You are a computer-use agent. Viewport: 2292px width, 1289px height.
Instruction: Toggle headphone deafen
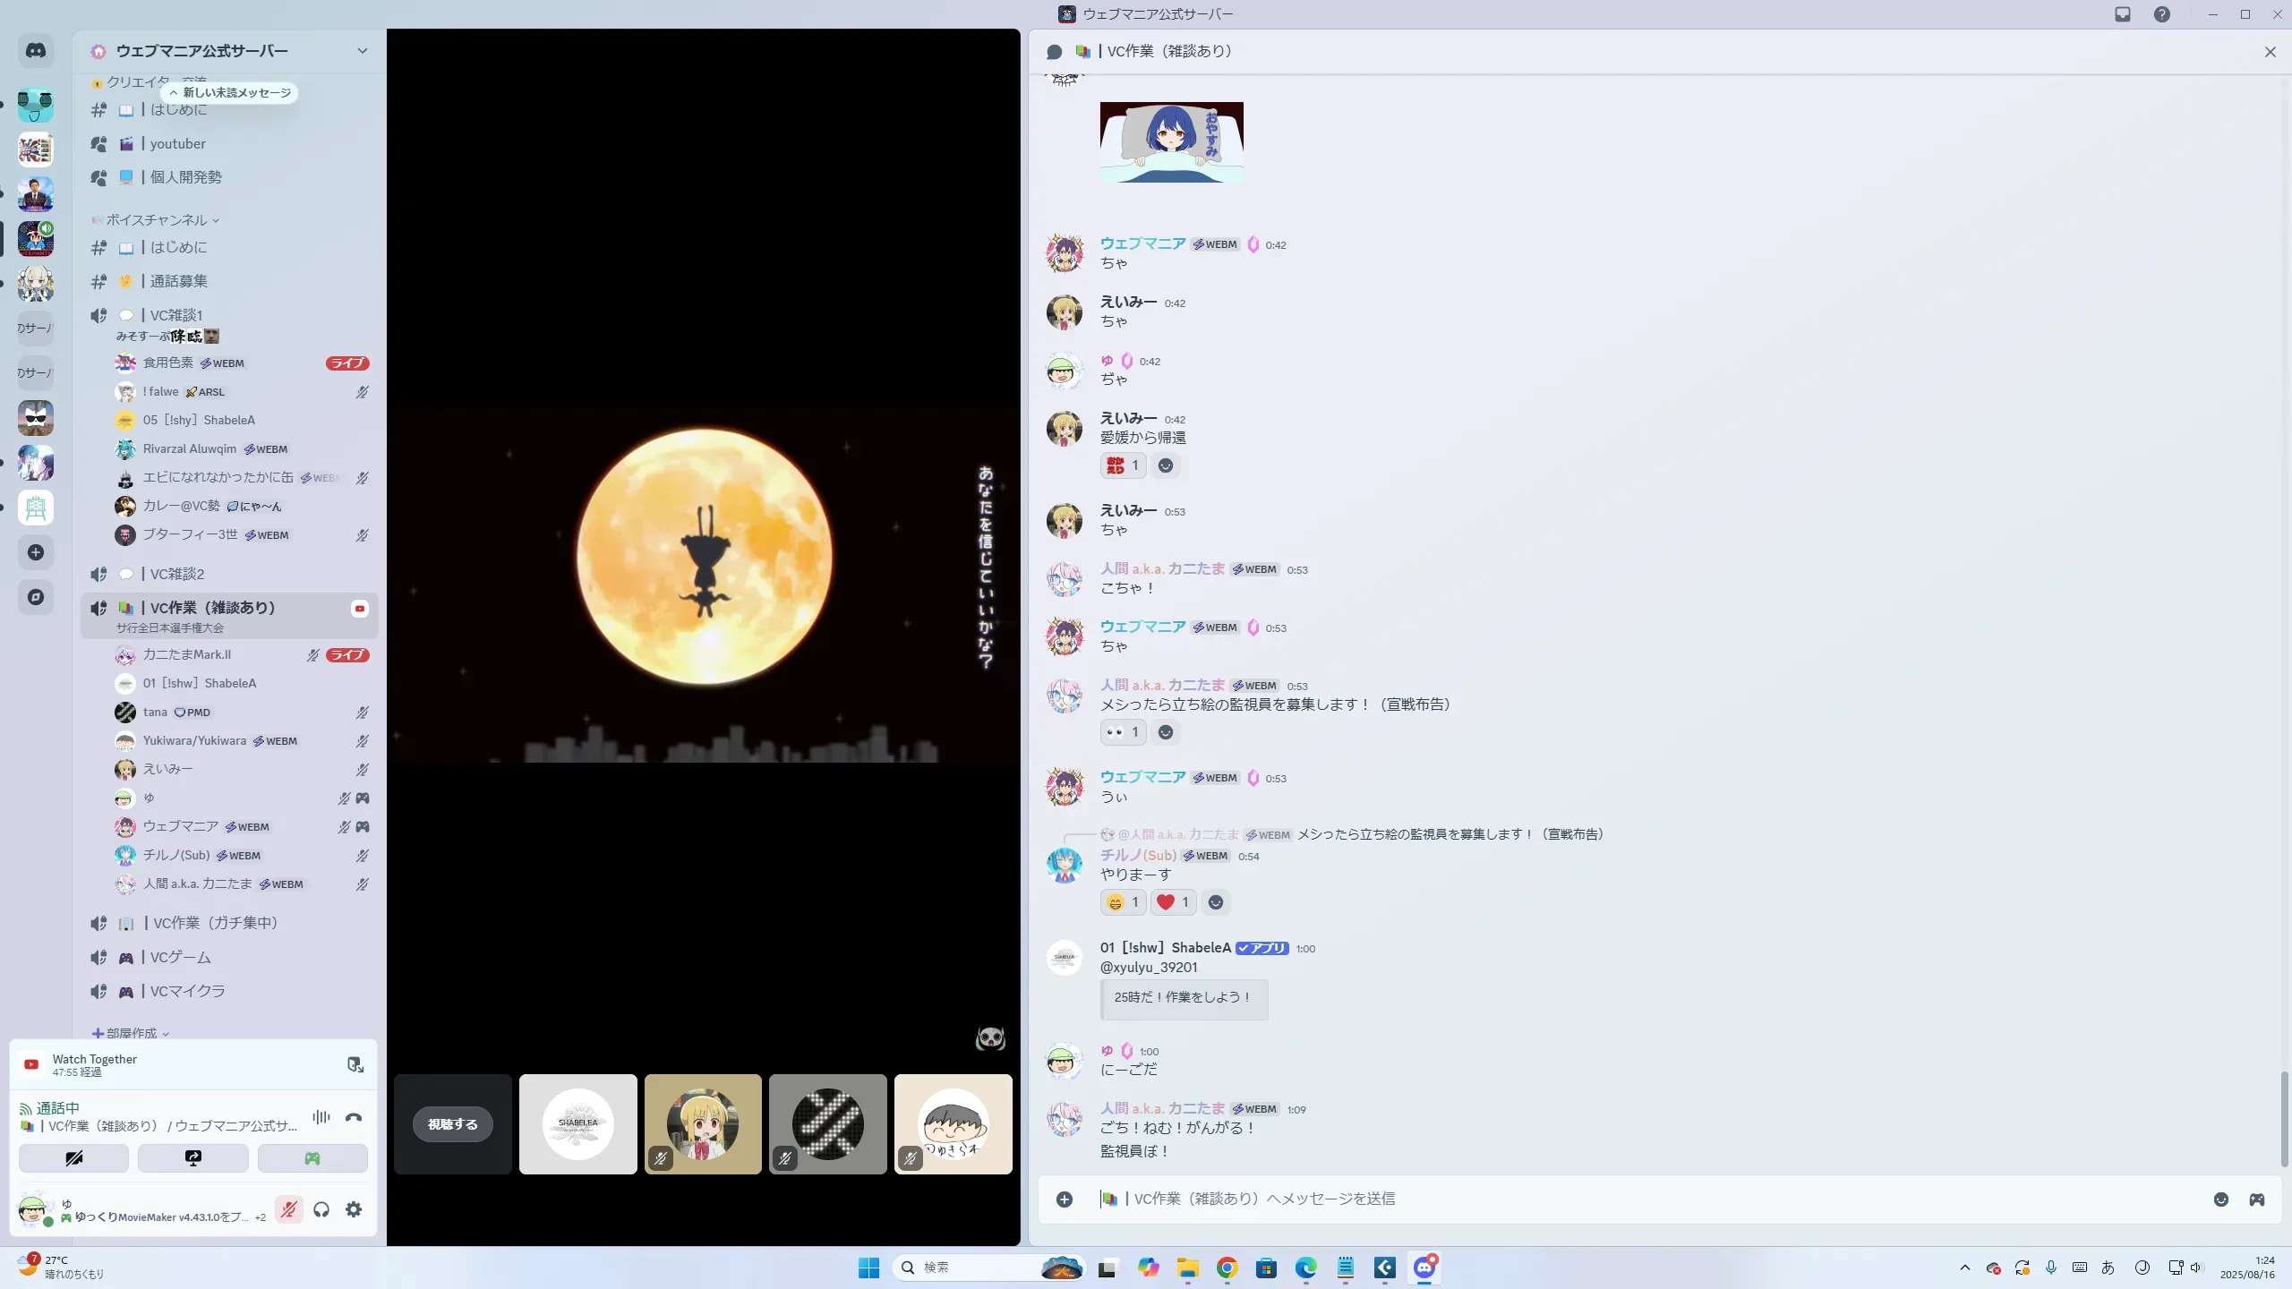click(x=321, y=1209)
